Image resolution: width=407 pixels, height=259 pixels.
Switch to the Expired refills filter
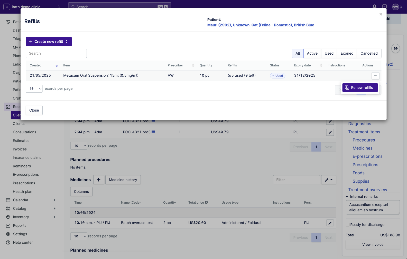pyautogui.click(x=347, y=53)
